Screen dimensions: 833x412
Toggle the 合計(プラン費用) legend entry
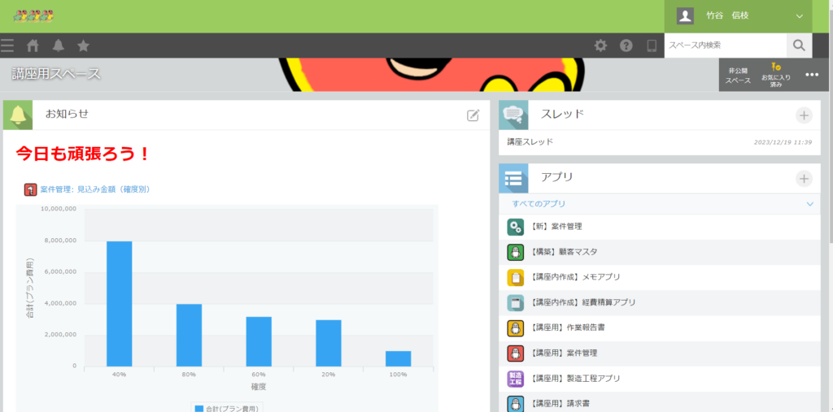[x=228, y=408]
